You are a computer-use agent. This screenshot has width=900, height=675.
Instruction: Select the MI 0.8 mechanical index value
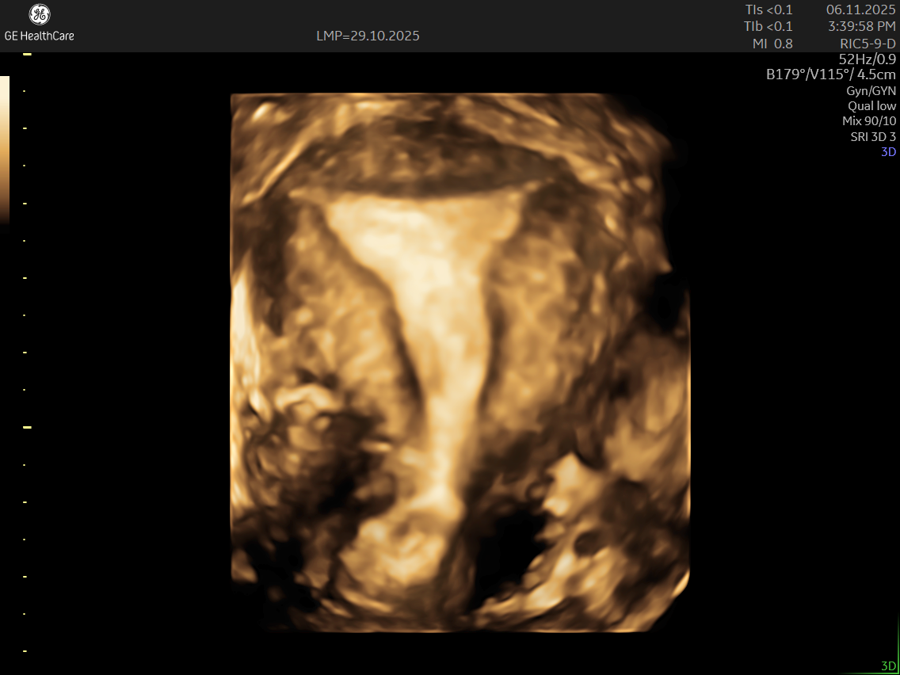point(772,44)
